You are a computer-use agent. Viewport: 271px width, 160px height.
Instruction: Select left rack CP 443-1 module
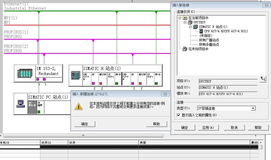point(111,79)
